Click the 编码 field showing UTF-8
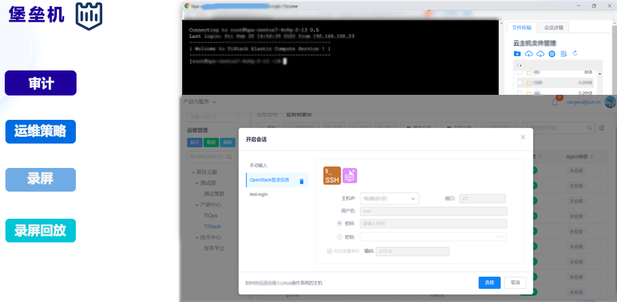Viewport: 617px width, 302px height. (x=412, y=252)
